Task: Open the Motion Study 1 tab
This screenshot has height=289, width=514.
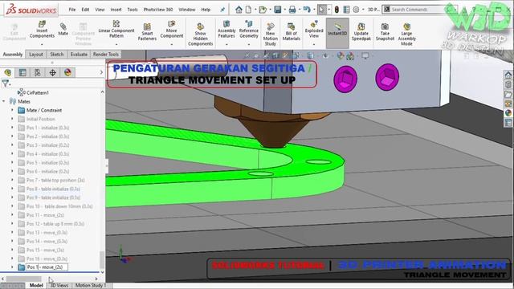Action: (91, 286)
